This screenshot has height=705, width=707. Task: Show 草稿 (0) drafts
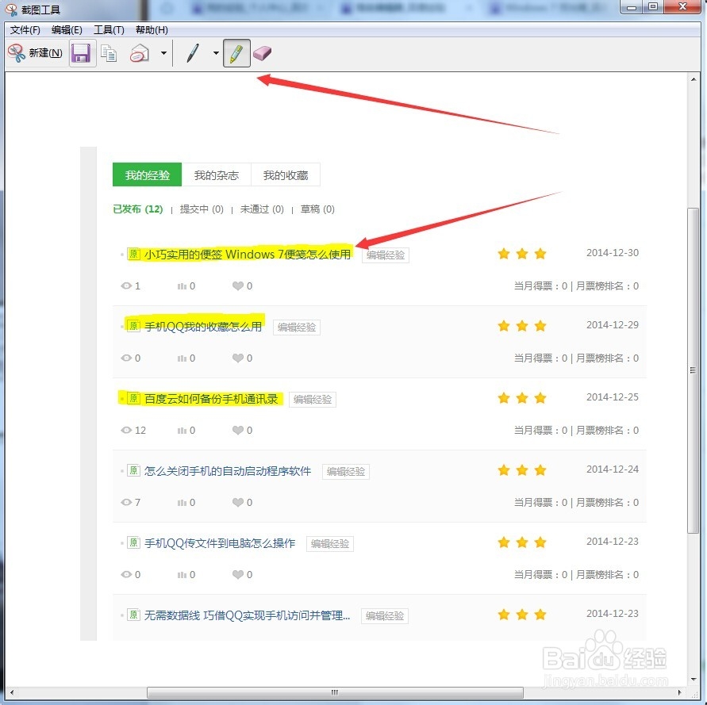[317, 209]
